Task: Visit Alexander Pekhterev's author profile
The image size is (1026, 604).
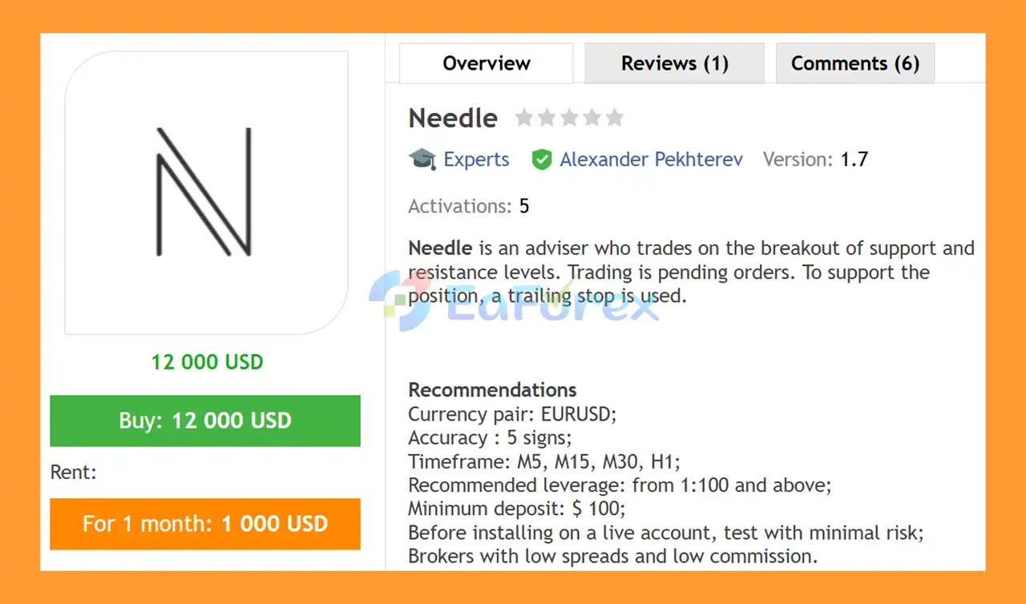Action: (x=651, y=159)
